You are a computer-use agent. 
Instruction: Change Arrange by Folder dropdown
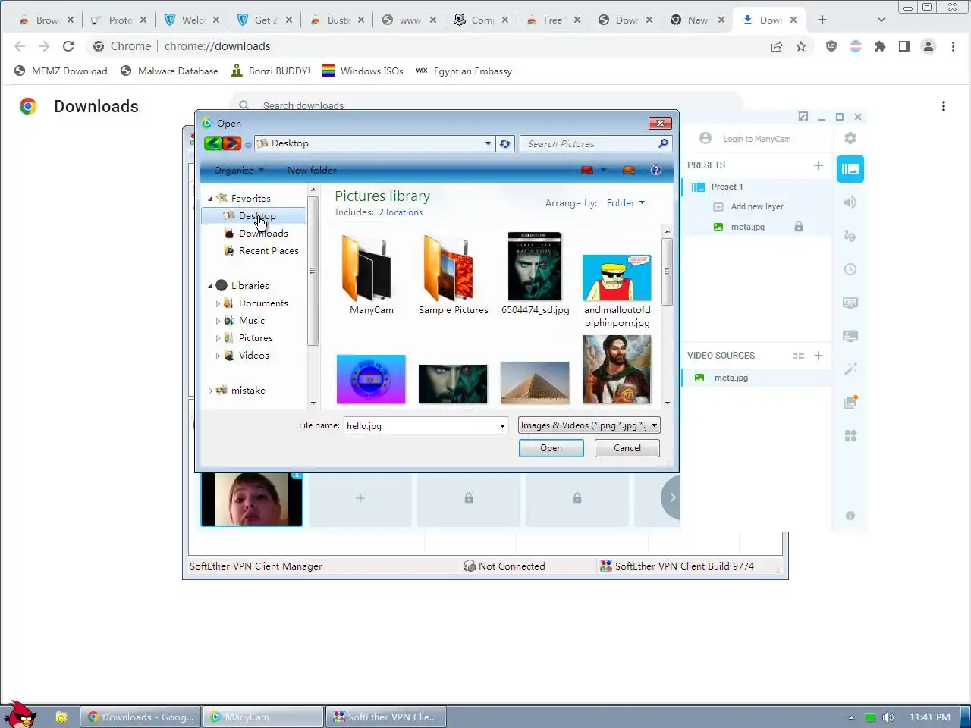[626, 203]
